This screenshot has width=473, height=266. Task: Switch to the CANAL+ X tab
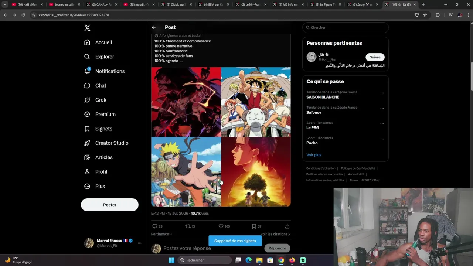pyautogui.click(x=102, y=4)
